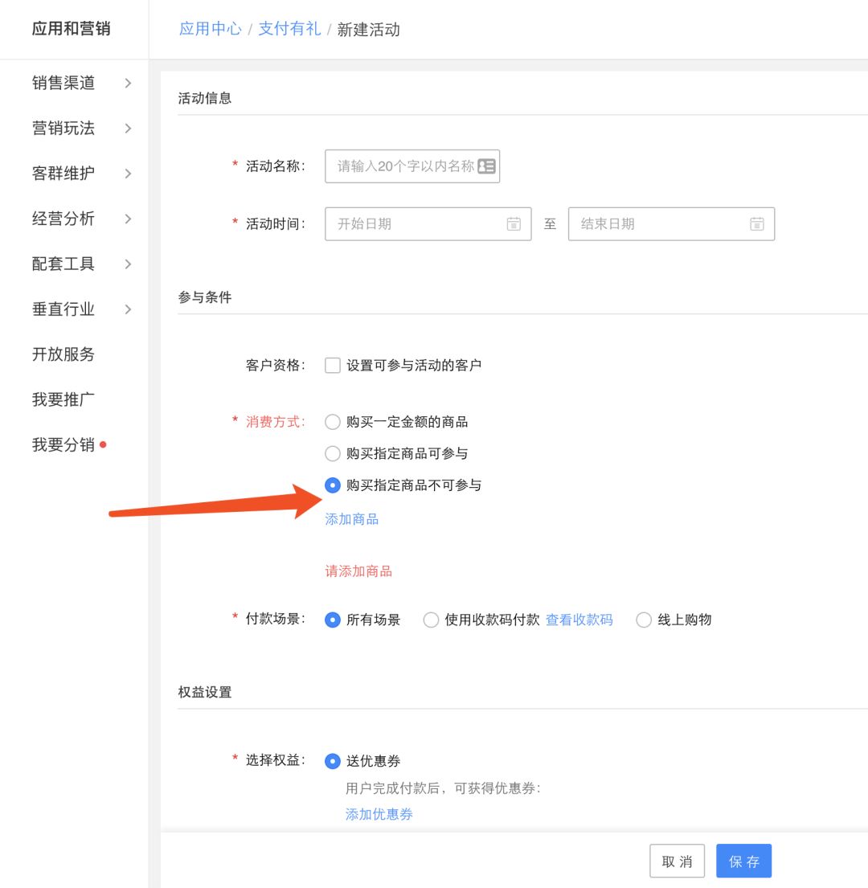The width and height of the screenshot is (868, 888).
Task: Choose 使用收款码付款 payment scenario
Action: 432,620
